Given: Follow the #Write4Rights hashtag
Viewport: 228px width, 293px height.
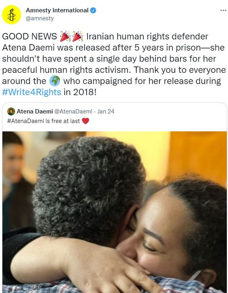Looking at the screenshot, I should pyautogui.click(x=31, y=92).
